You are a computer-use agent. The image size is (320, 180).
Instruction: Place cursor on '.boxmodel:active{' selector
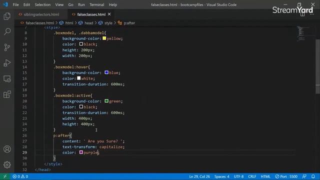pyautogui.click(x=73, y=95)
